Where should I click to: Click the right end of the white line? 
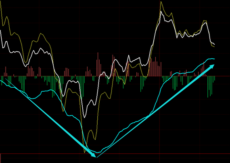pos(214,44)
